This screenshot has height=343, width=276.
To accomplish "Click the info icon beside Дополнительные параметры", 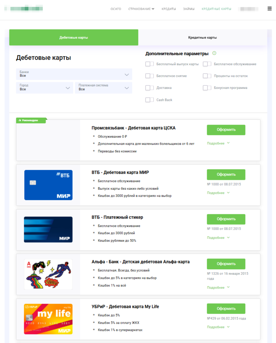I will pyautogui.click(x=214, y=53).
